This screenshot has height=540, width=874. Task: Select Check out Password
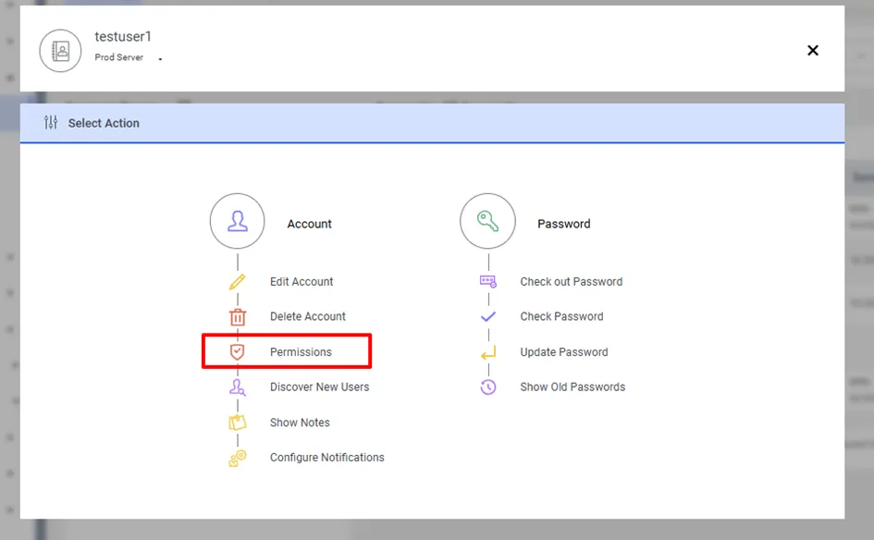click(572, 282)
